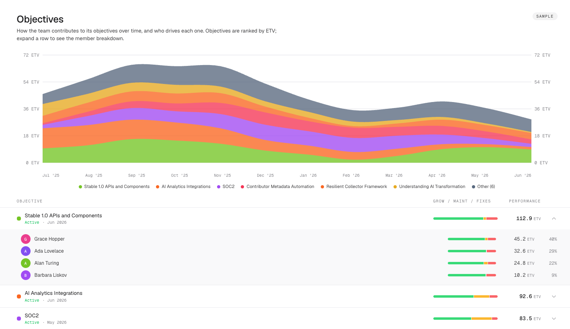Select the Ada Lovelace member name

coord(49,251)
